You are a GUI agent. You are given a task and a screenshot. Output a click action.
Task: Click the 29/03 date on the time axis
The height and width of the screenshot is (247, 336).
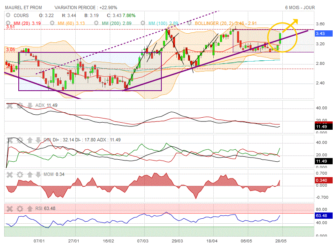pyautogui.click(x=177, y=241)
